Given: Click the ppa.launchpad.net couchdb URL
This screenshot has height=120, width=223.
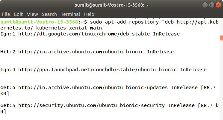Looking at the screenshot, I should [87, 70].
